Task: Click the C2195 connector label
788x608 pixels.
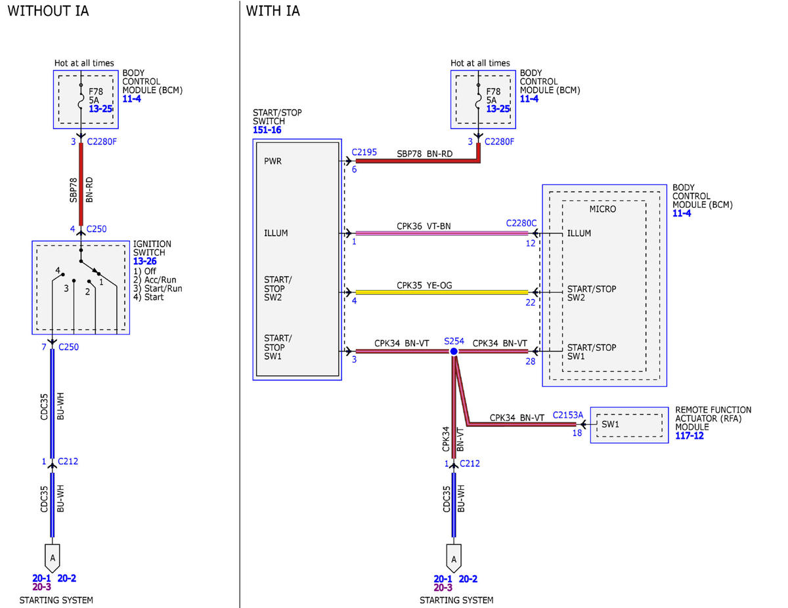Action: pyautogui.click(x=364, y=152)
